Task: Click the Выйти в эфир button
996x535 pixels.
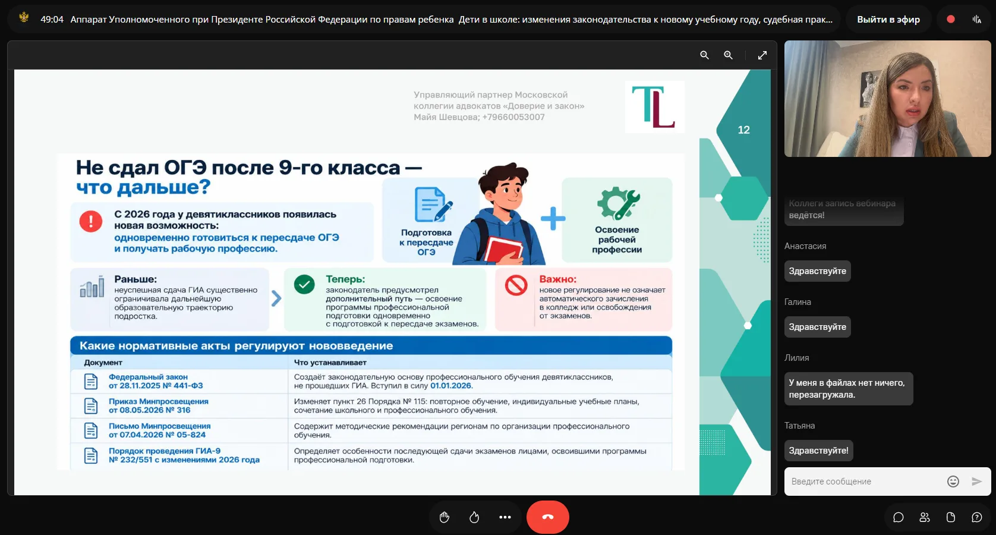Action: pos(888,20)
